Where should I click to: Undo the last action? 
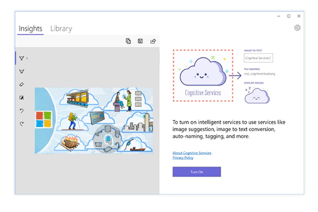(x=22, y=111)
